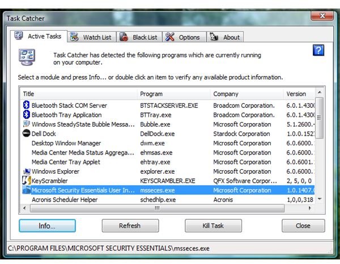Image resolution: width=340 pixels, height=264 pixels.
Task: Click the horizontal scrollbar left arrow
Action: [24, 208]
